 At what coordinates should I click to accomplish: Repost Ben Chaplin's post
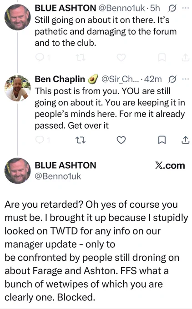pyautogui.click(x=81, y=140)
